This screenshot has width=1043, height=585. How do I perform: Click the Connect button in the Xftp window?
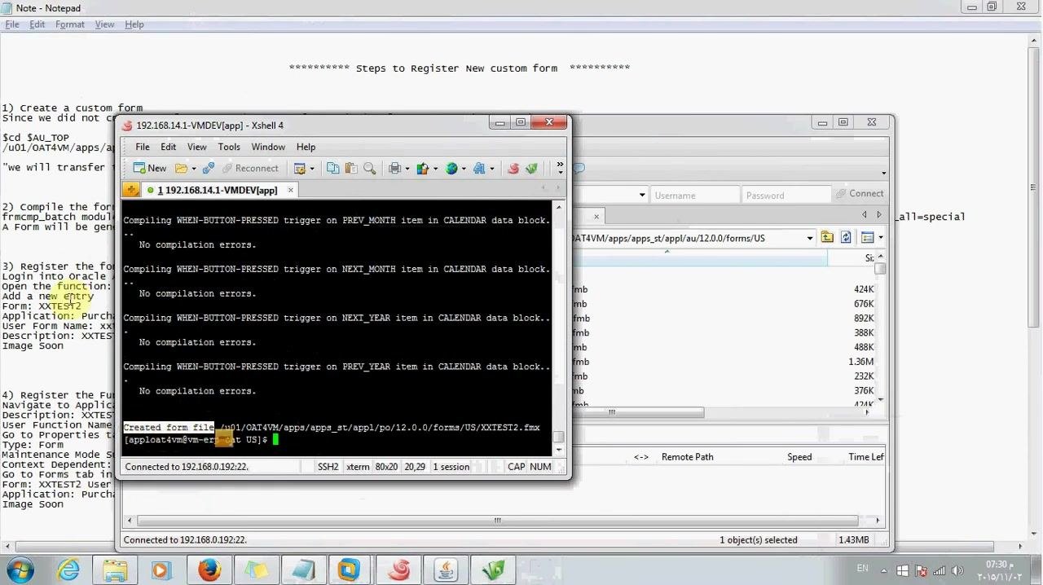[860, 194]
